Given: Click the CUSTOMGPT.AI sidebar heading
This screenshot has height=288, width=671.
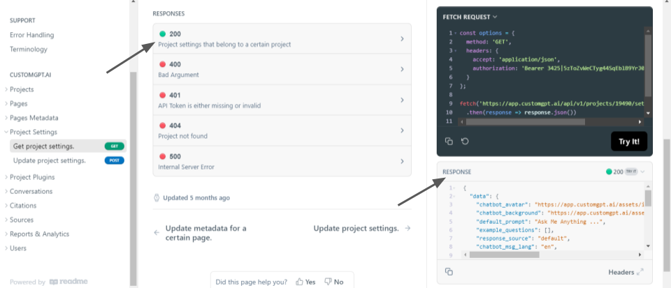Looking at the screenshot, I should click(30, 75).
